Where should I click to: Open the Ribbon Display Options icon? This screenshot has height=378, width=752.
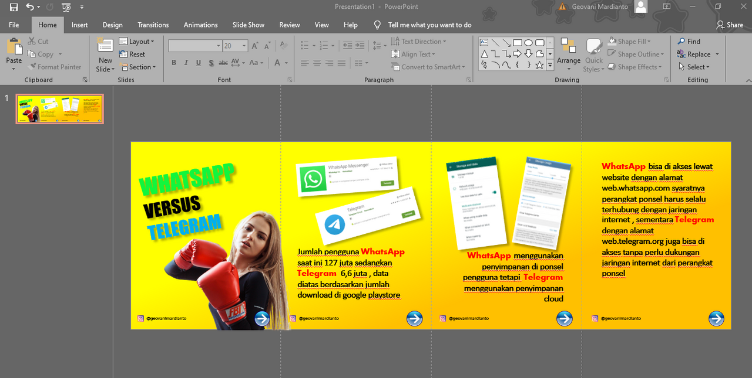(x=667, y=7)
